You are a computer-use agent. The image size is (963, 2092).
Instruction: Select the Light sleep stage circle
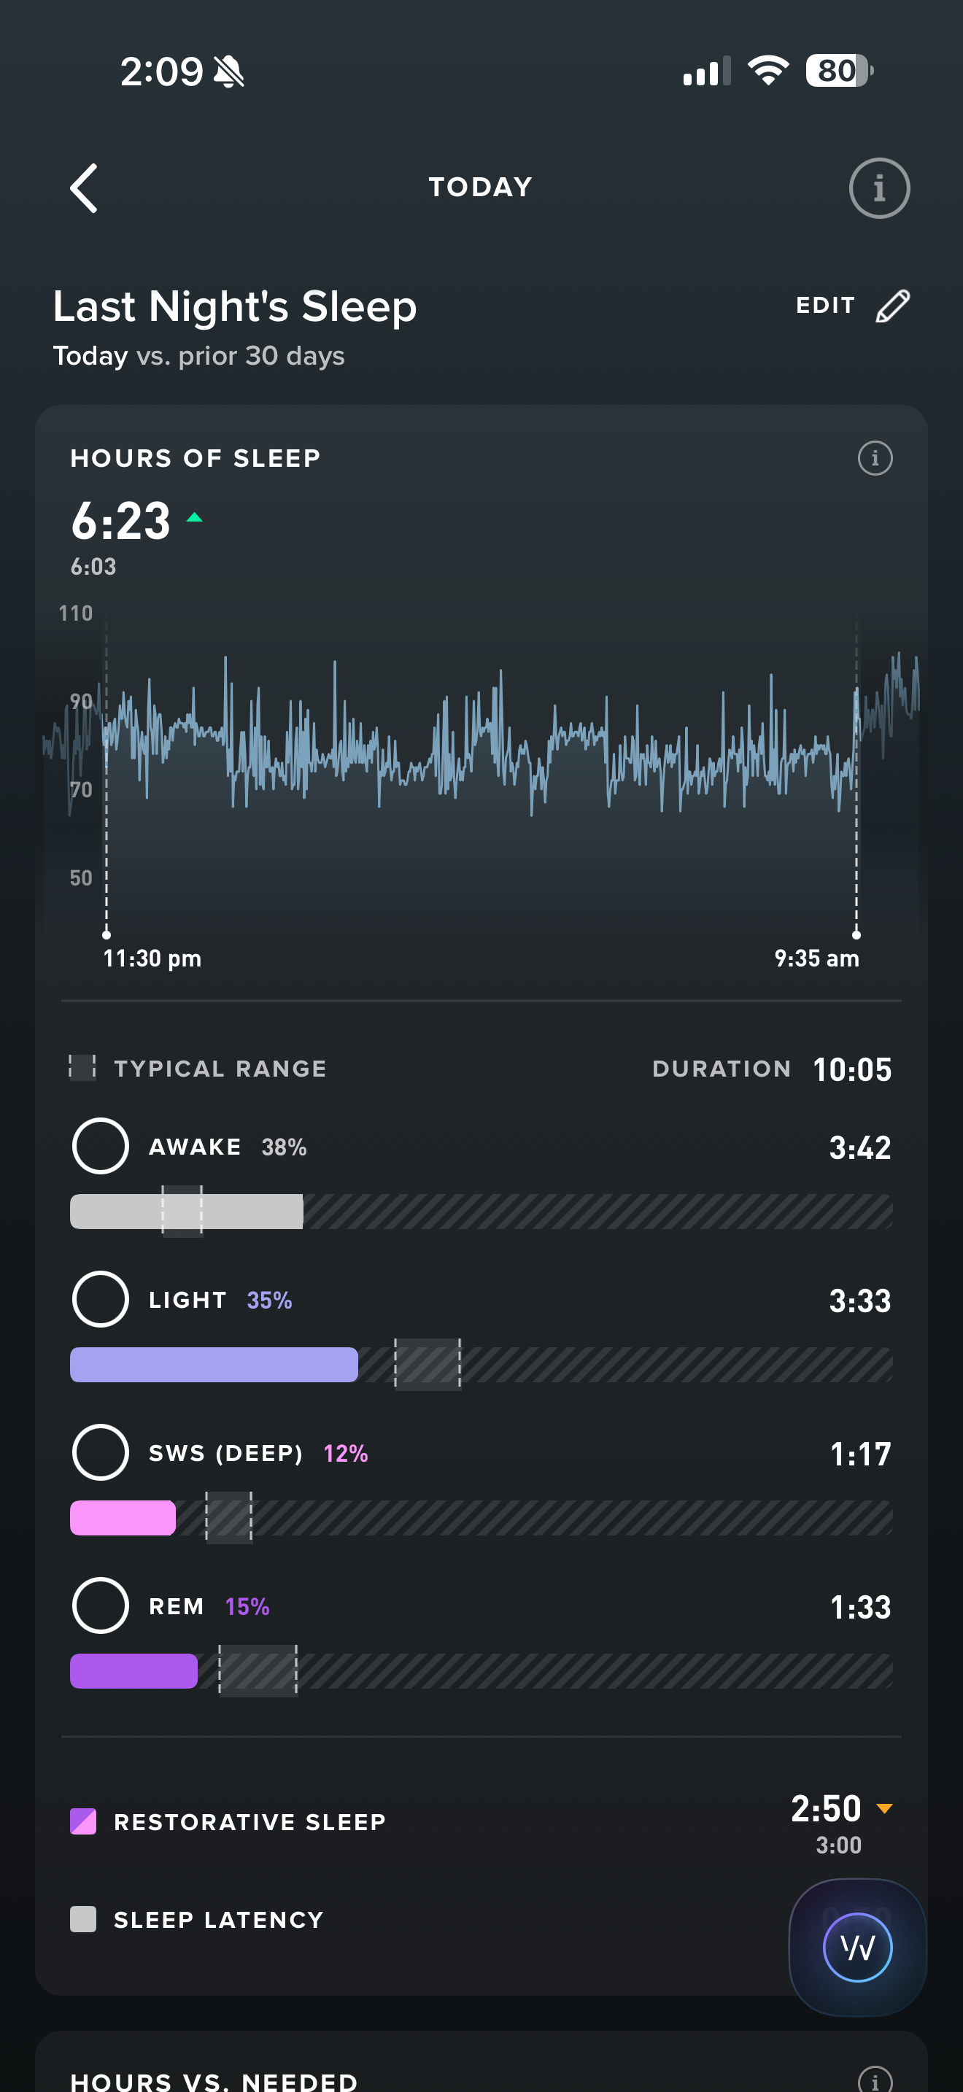tap(101, 1299)
